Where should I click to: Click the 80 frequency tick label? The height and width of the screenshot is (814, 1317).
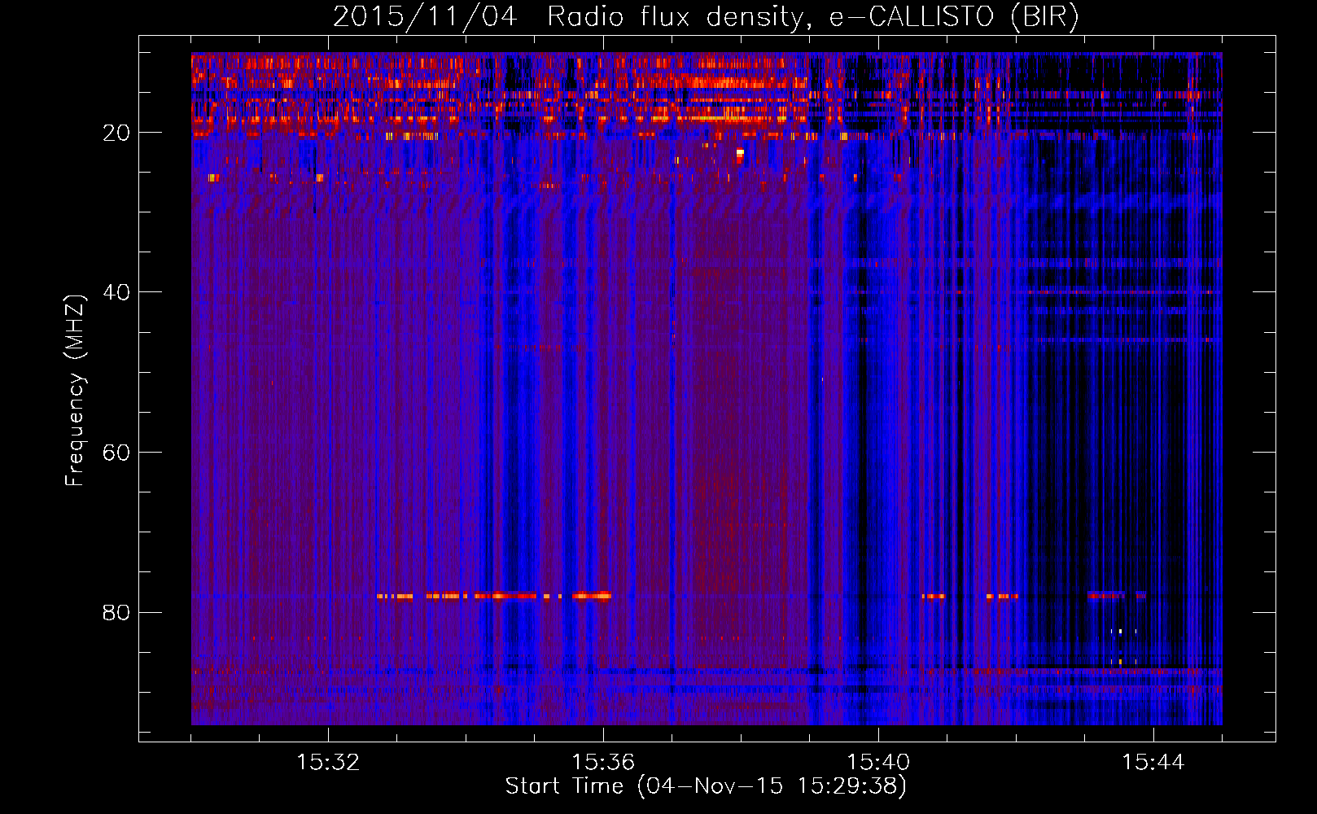pos(116,612)
